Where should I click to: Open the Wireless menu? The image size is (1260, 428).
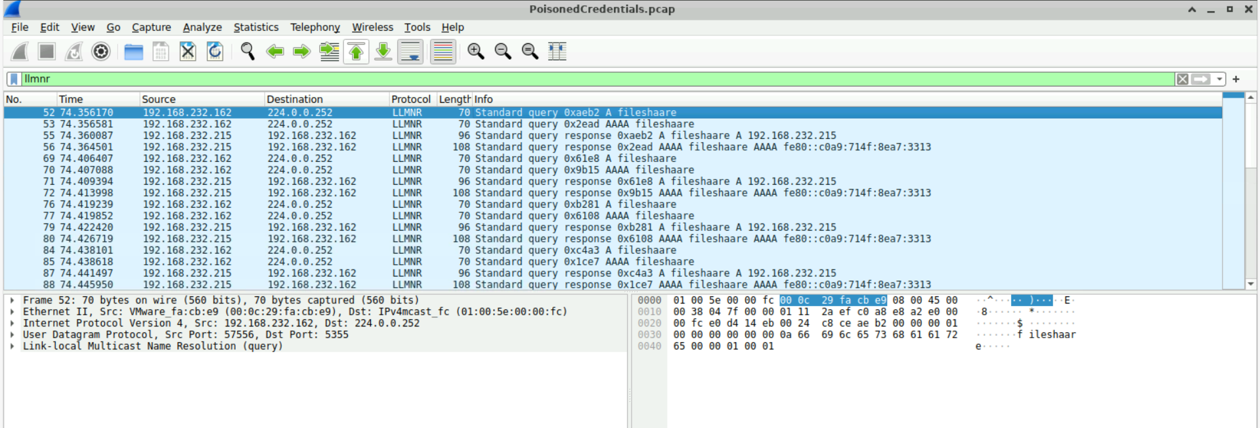click(x=372, y=27)
